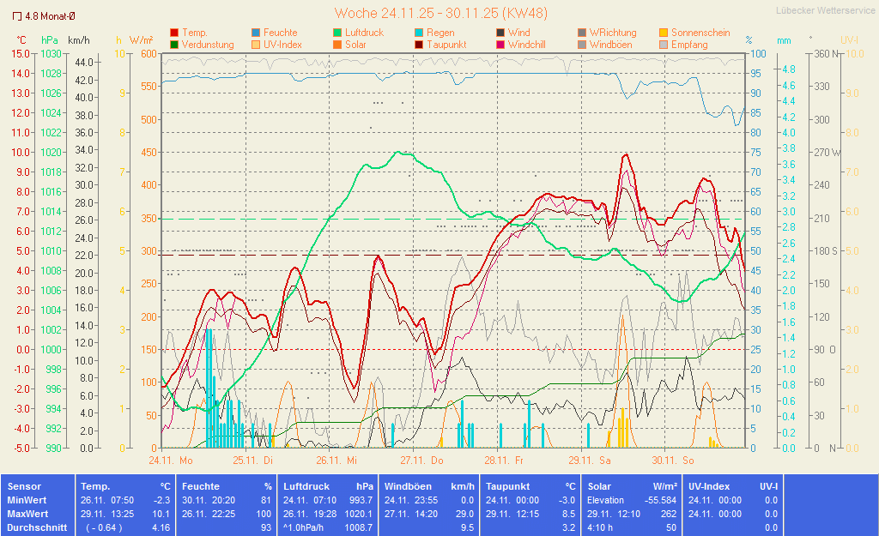The image size is (879, 536).
Task: Select the black Wind legend marker
Action: pyautogui.click(x=500, y=33)
